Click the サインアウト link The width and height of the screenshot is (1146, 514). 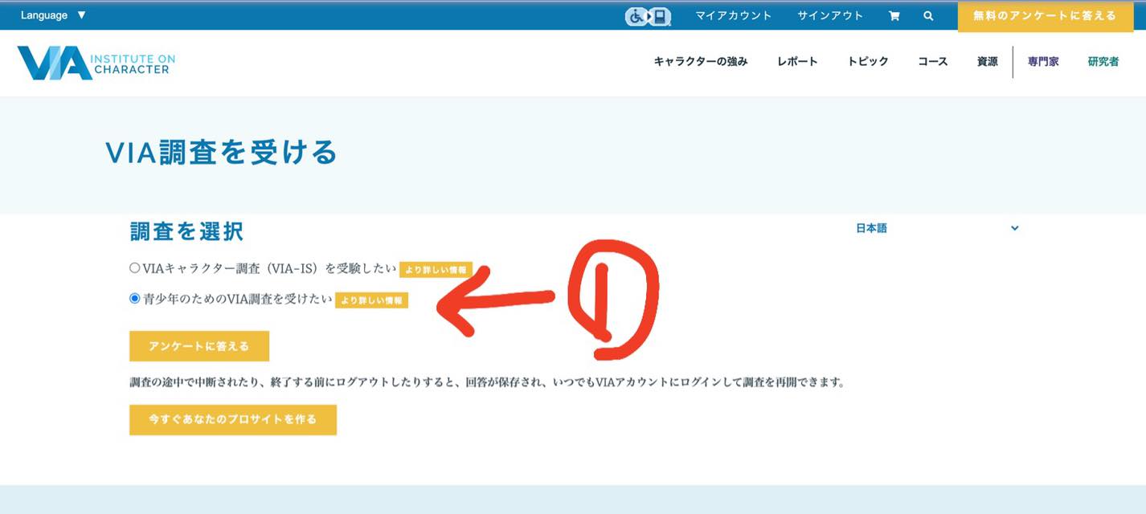point(829,16)
